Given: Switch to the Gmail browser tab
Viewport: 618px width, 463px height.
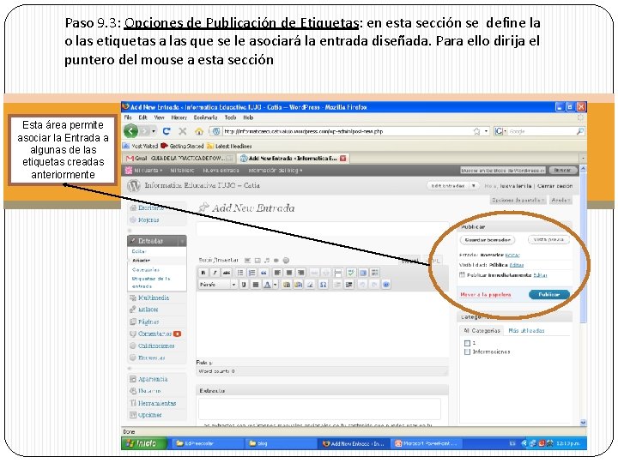Looking at the screenshot, I should 179,159.
